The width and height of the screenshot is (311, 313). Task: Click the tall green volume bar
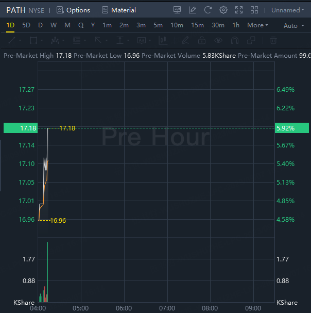(47, 272)
